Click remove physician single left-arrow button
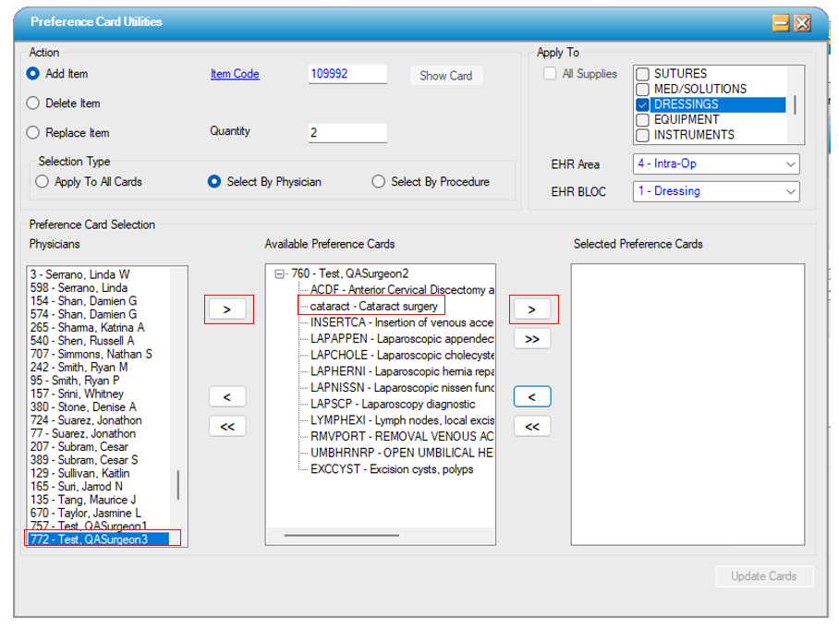This screenshot has height=630, width=839. point(227,397)
